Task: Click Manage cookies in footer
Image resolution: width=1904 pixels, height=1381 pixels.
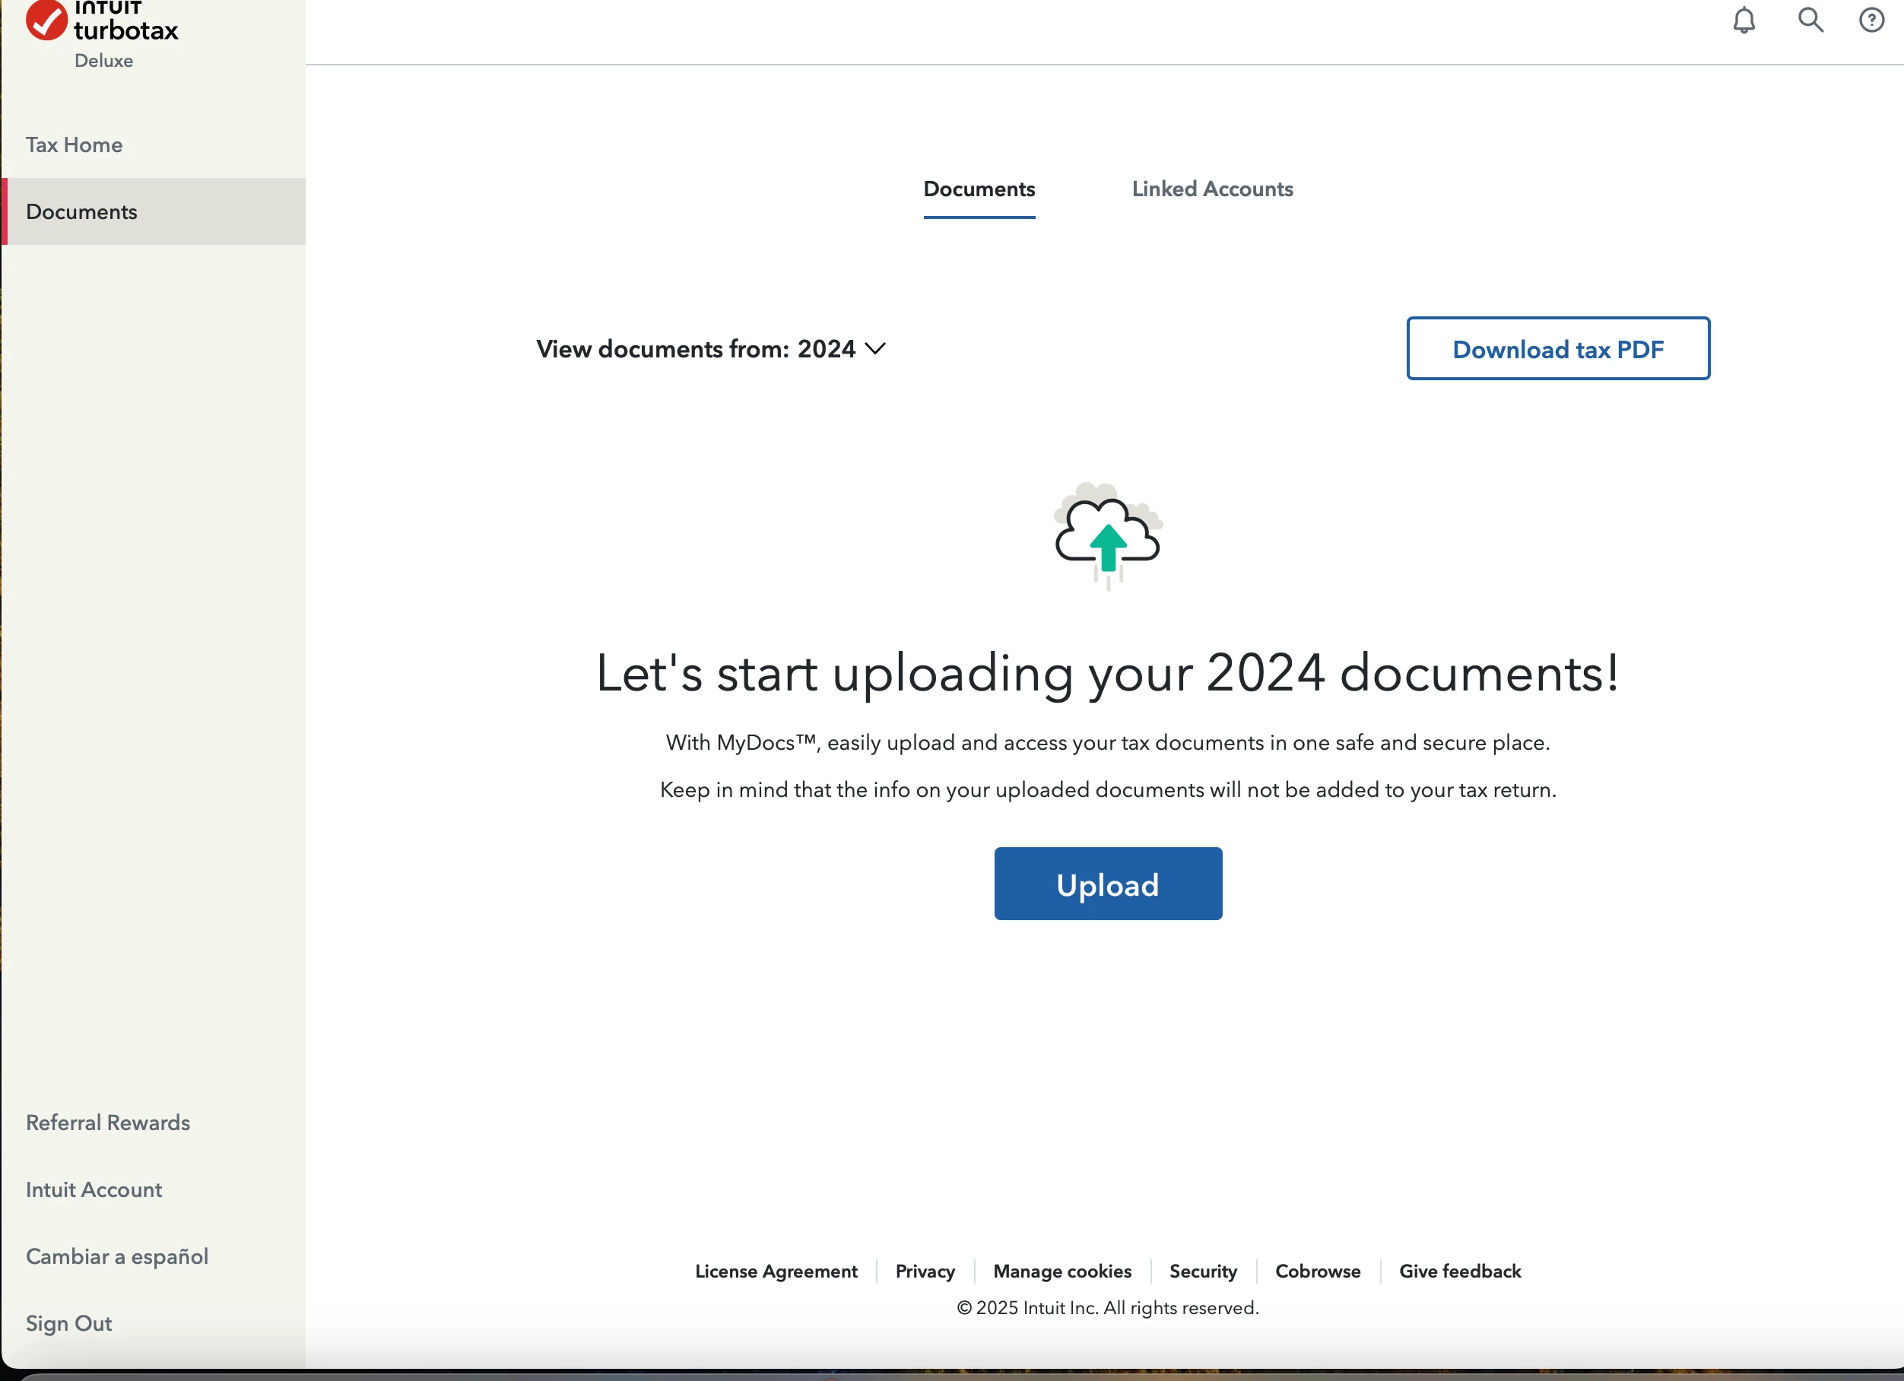Action: (1062, 1271)
